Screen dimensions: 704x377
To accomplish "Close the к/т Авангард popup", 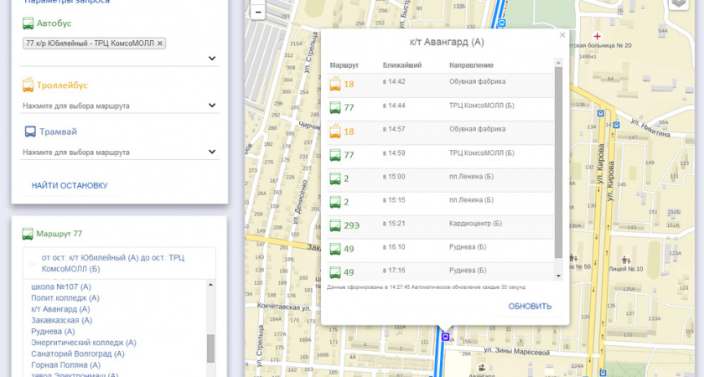I will point(562,35).
